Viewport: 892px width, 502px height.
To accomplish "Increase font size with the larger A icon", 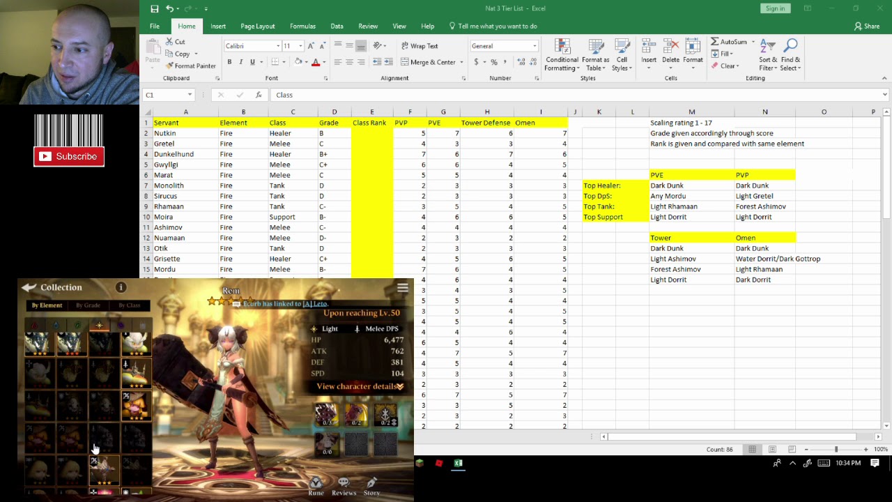I will (311, 46).
